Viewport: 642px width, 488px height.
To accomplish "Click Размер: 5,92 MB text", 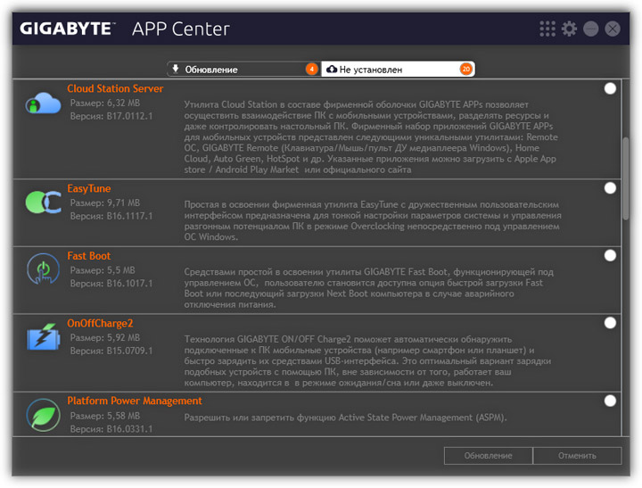I will pos(105,338).
